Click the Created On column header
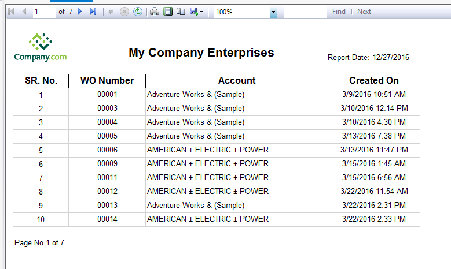 [x=373, y=81]
